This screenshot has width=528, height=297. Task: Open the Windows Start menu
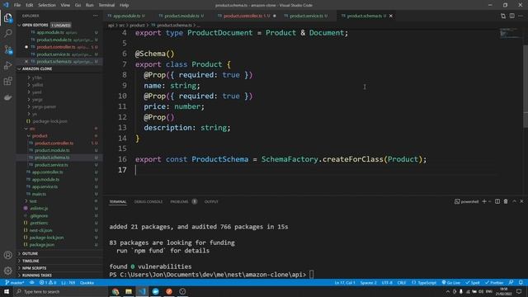coord(7,291)
